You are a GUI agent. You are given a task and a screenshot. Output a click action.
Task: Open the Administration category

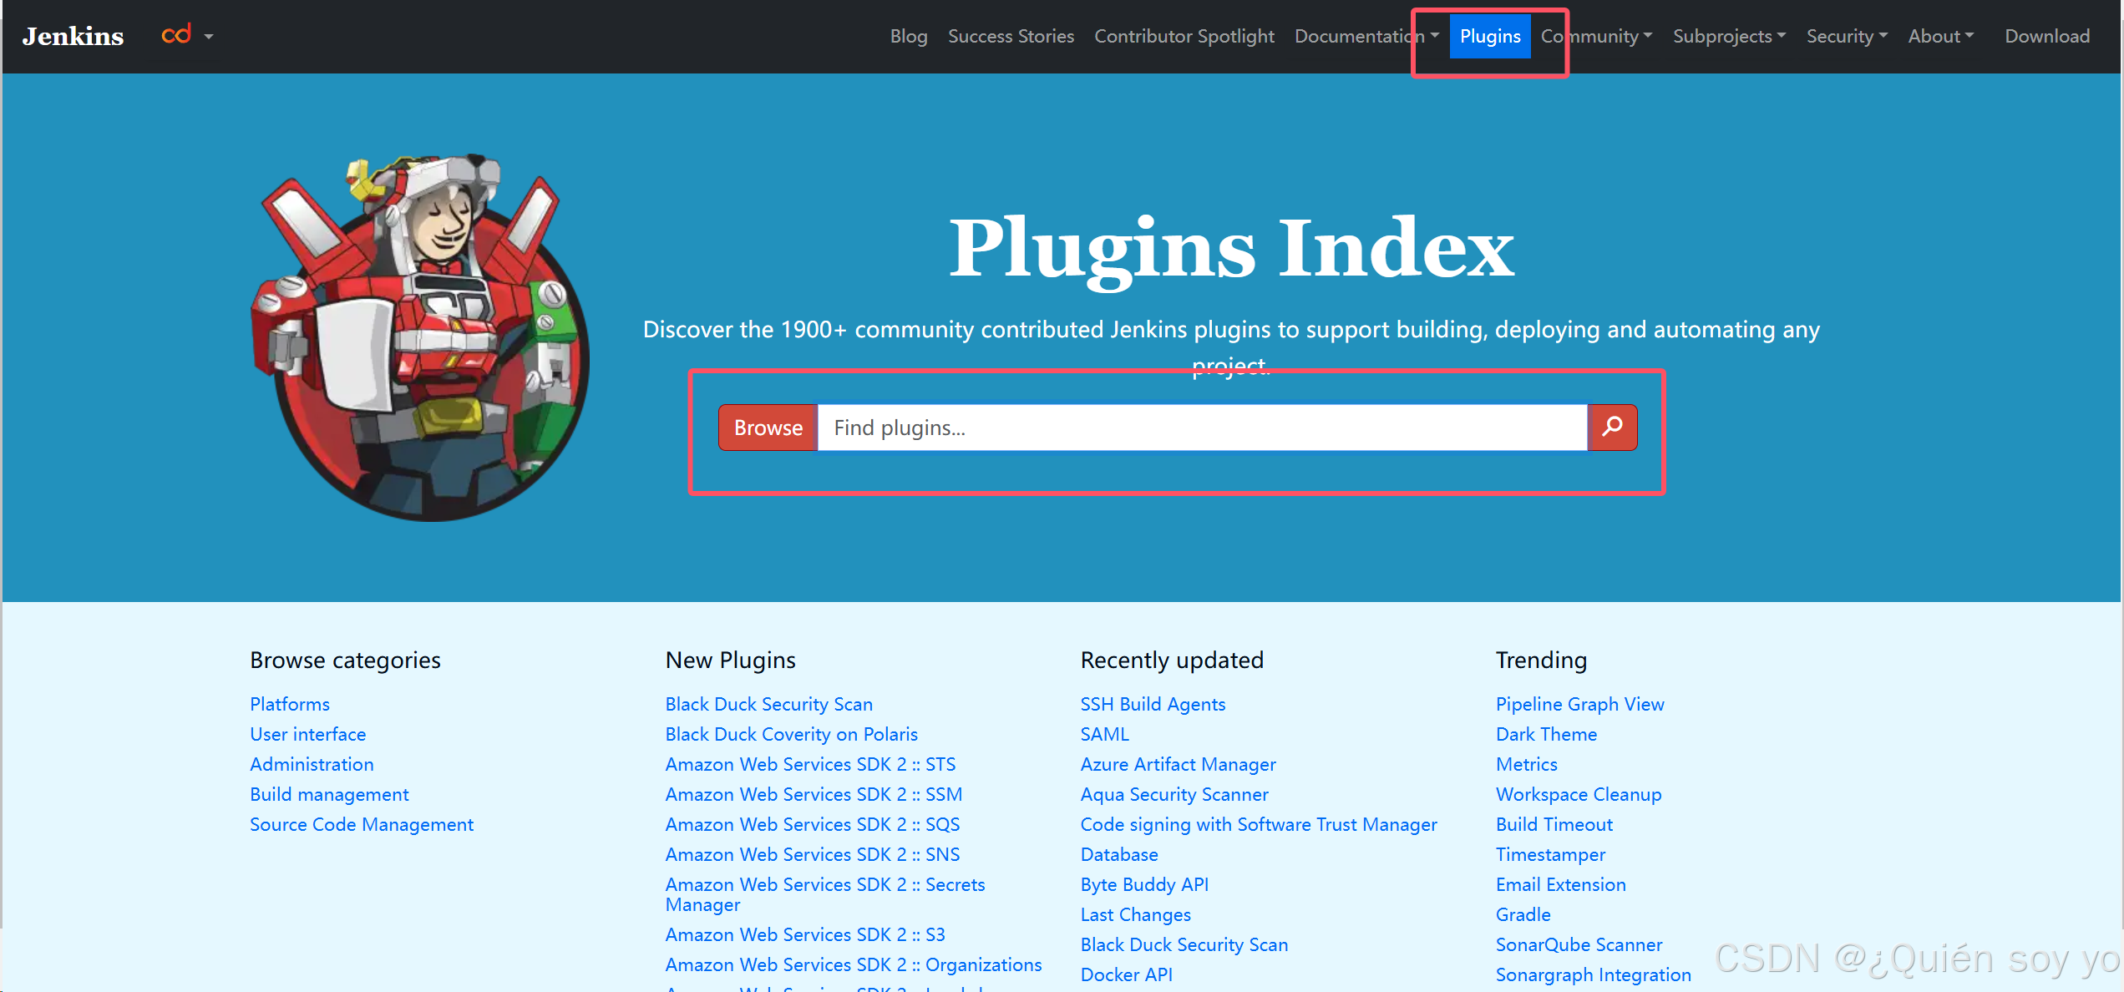coord(312,764)
